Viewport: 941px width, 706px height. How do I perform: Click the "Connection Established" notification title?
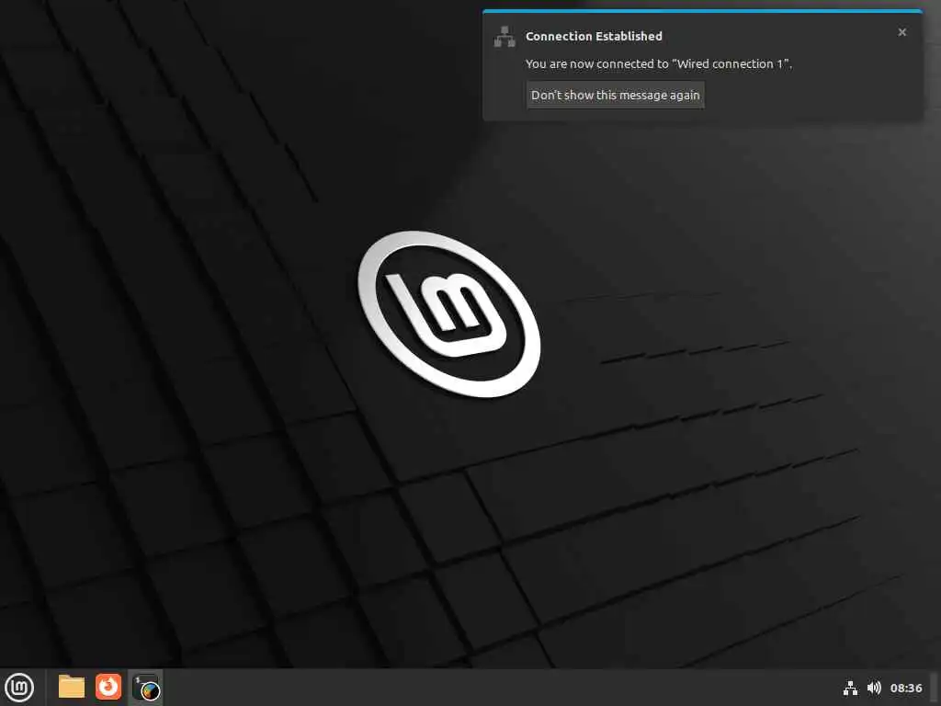(x=594, y=36)
